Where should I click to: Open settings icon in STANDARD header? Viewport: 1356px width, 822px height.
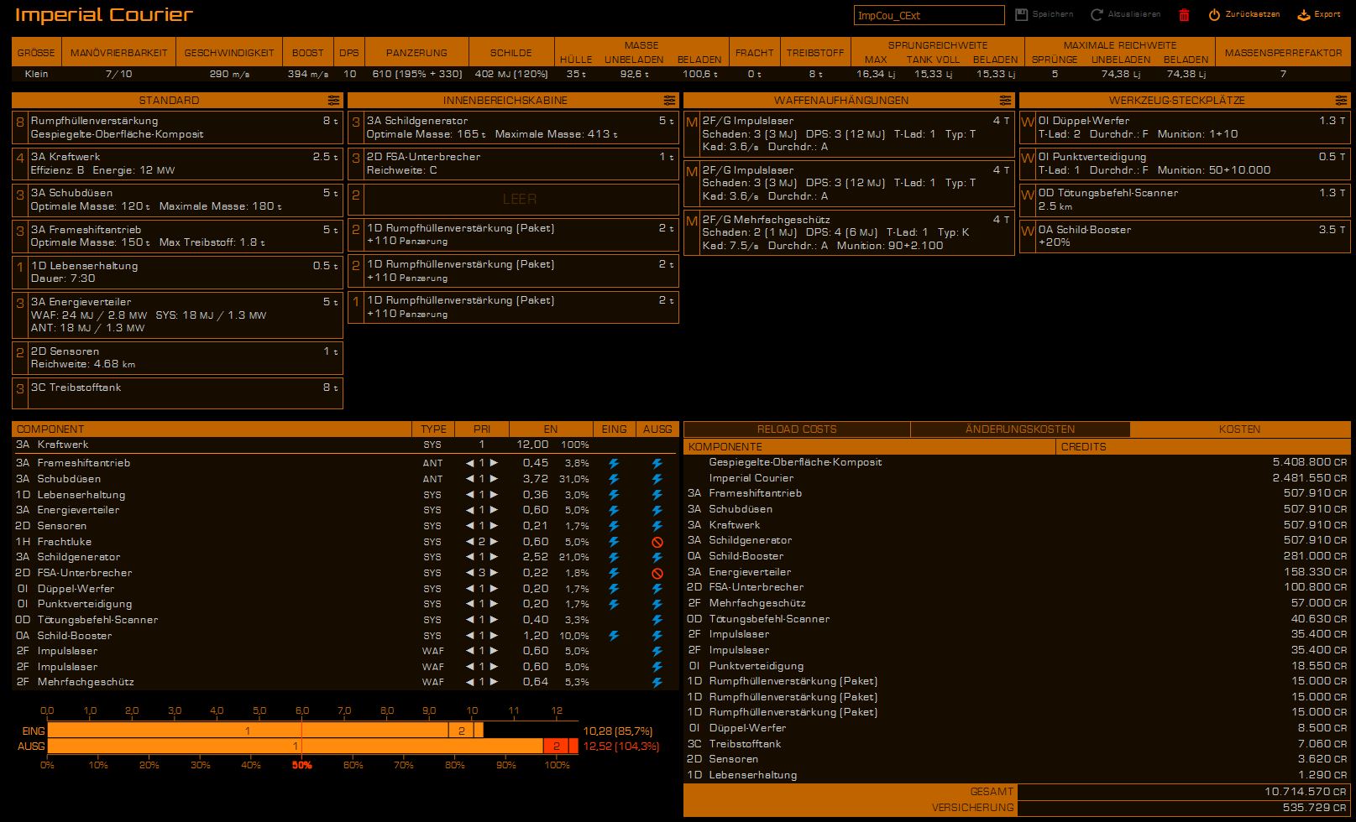(x=333, y=100)
